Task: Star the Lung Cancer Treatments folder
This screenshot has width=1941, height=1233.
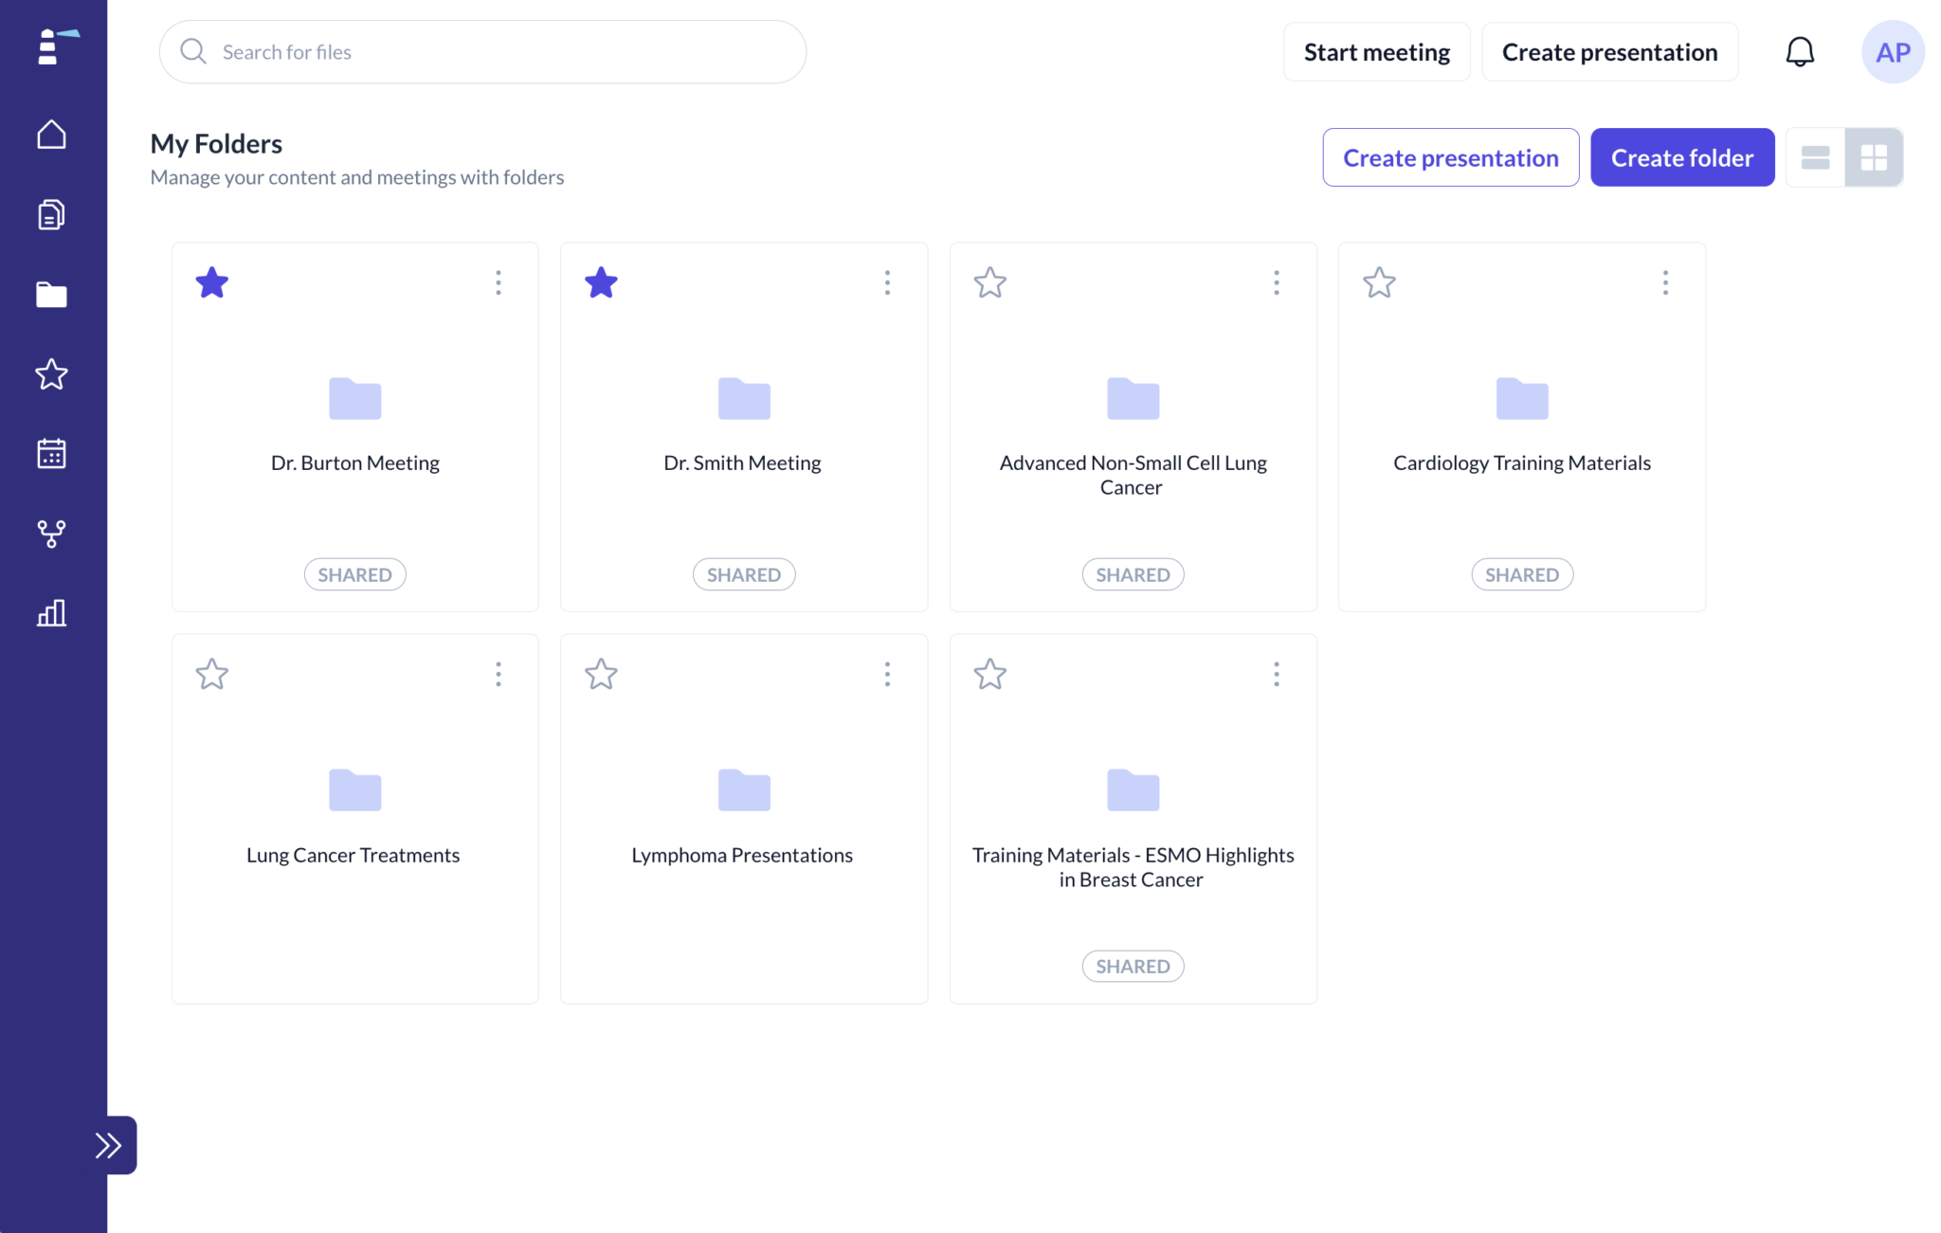Action: [x=212, y=674]
